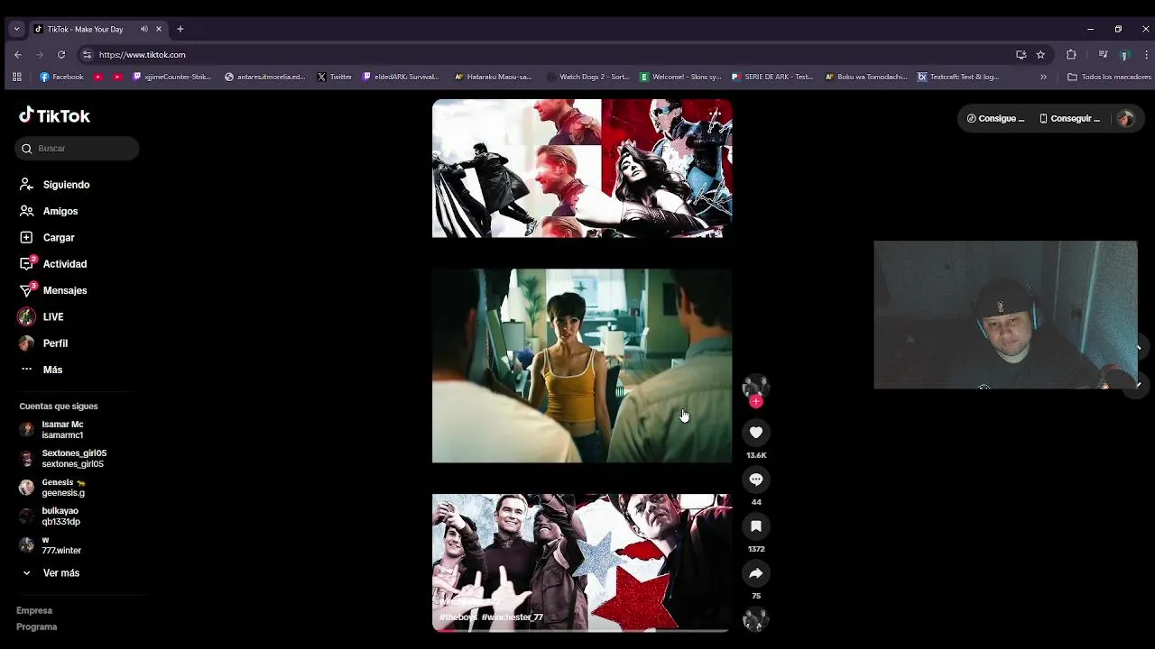1155x649 pixels.
Task: Follow the creator with the red plus badge
Action: tap(756, 402)
